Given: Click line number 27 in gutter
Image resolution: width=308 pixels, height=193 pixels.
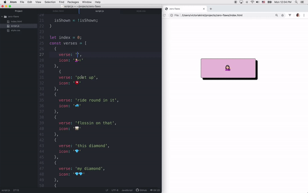Looking at the screenshot, I should 42,54.
